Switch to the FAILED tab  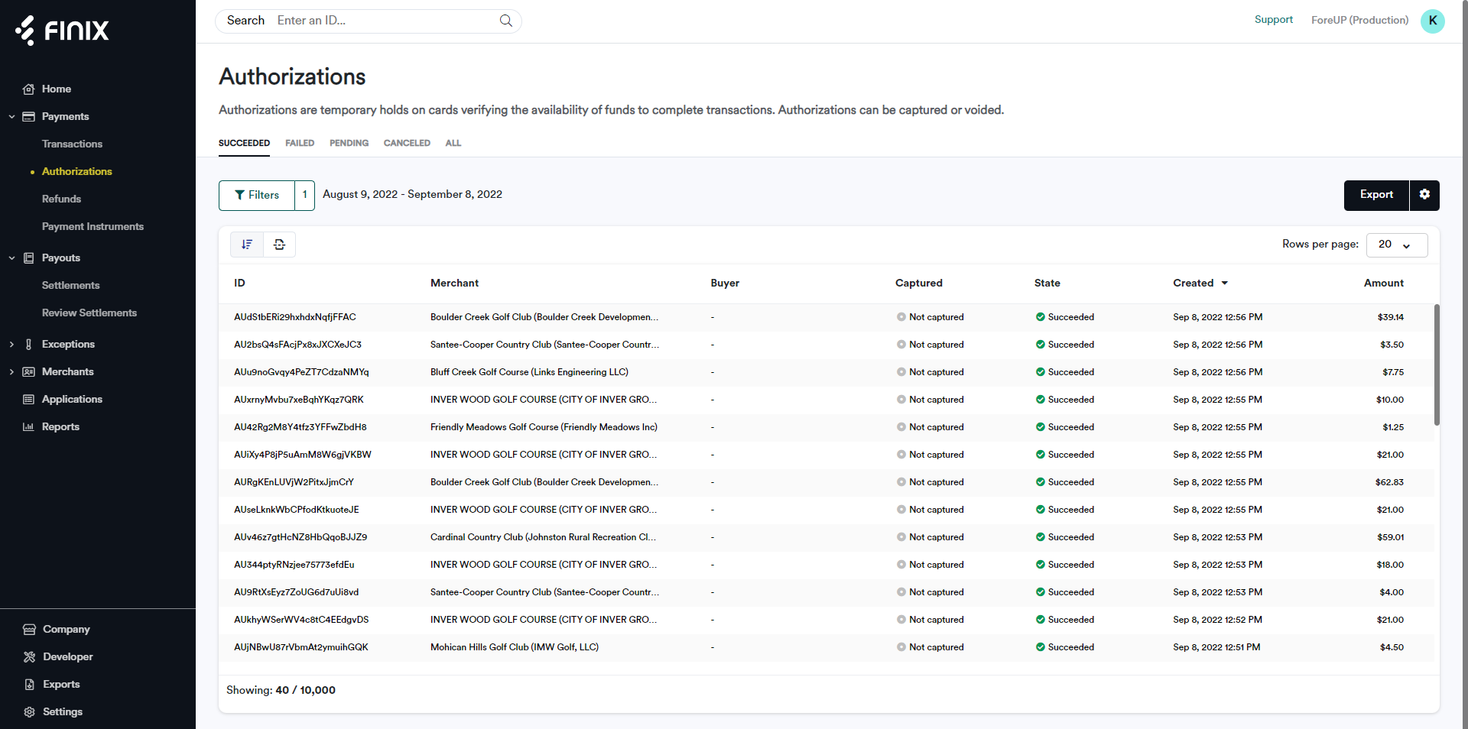300,144
